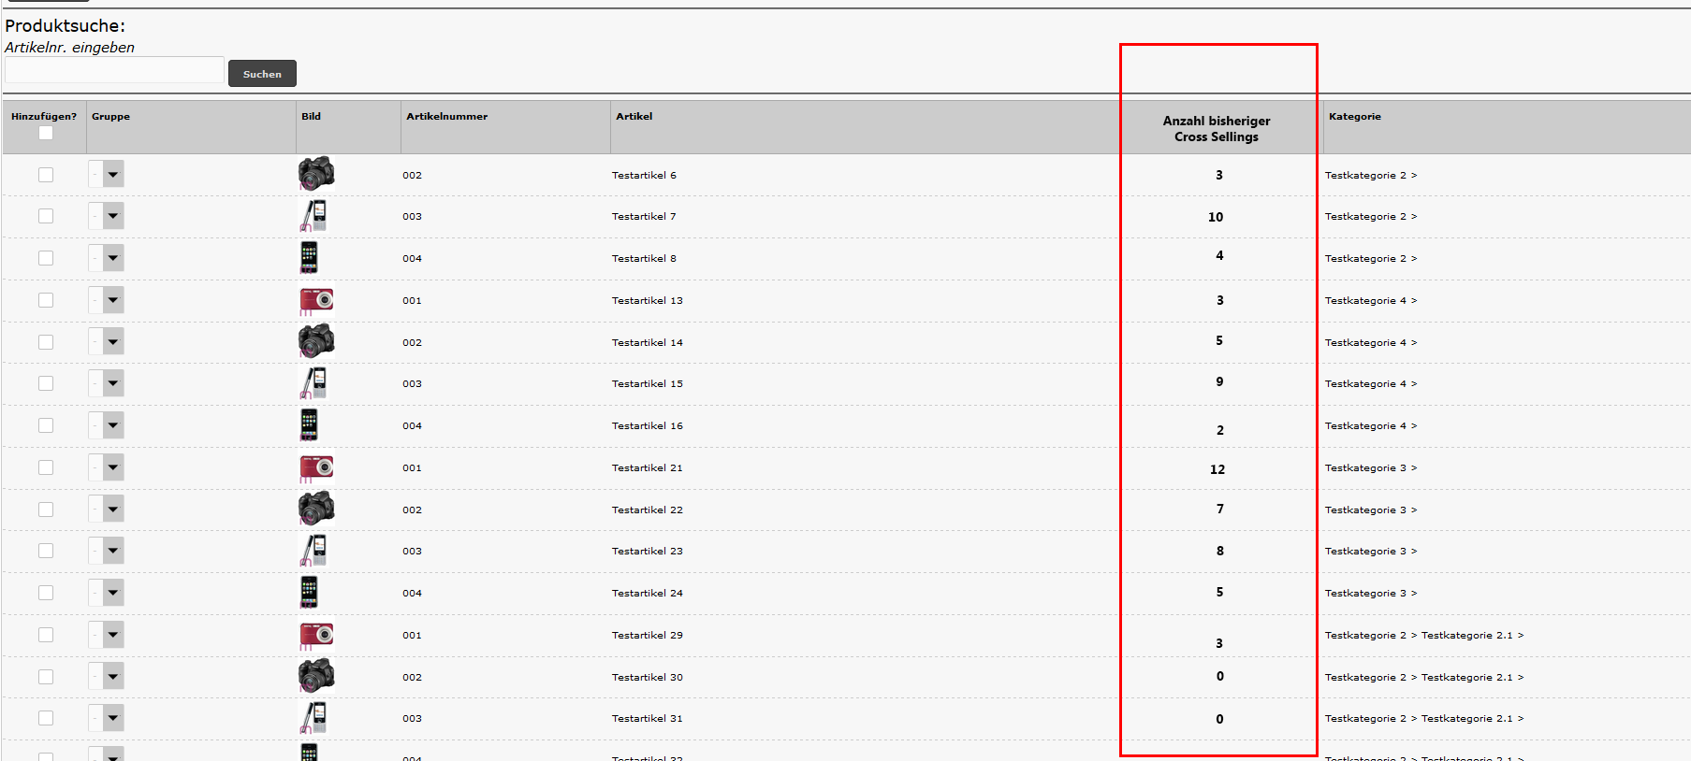The width and height of the screenshot is (1691, 761).
Task: Check the select-all Hinzufügen header checkbox
Action: pyautogui.click(x=46, y=133)
